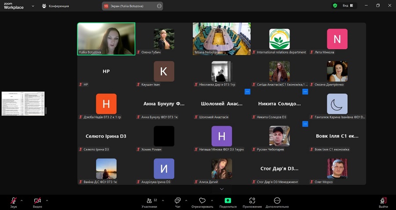Expand the arrow next to Участники

[163, 200]
